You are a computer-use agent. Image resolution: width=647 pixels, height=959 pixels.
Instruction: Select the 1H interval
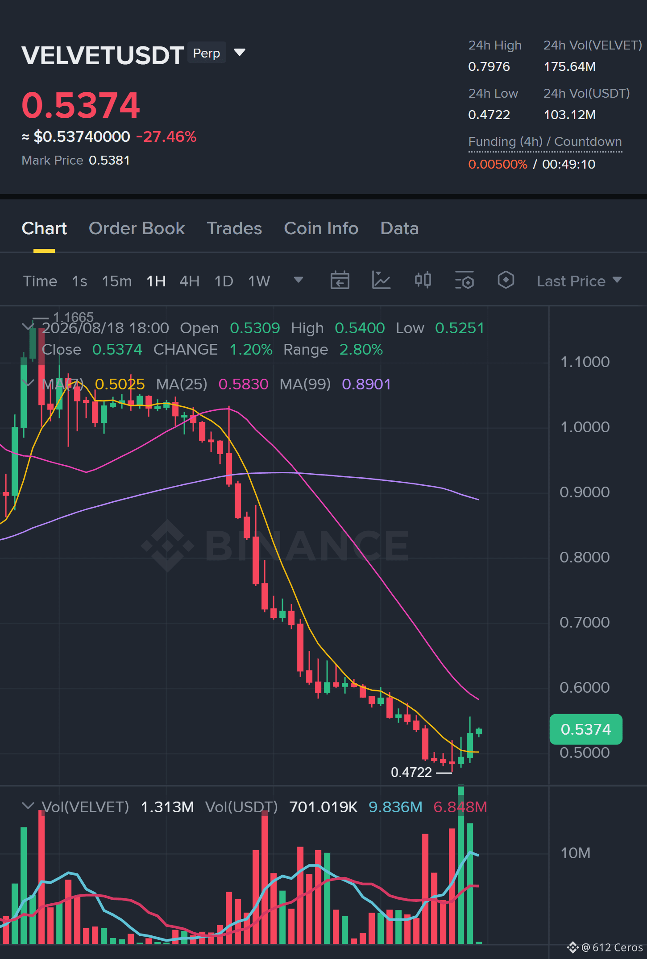[156, 281]
